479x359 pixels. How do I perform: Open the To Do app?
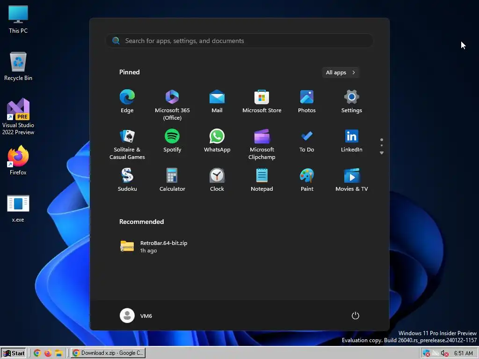[x=307, y=141]
